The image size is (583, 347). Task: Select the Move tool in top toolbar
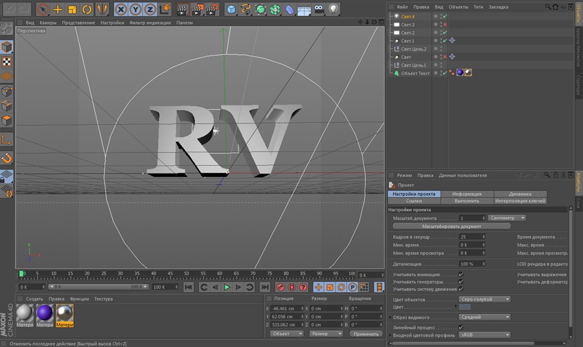click(x=58, y=9)
